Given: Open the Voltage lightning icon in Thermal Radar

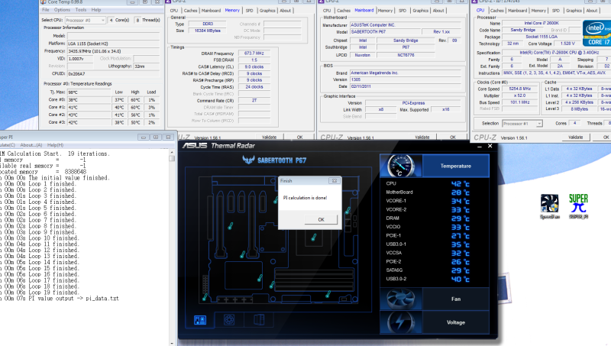Looking at the screenshot, I should pyautogui.click(x=401, y=322).
